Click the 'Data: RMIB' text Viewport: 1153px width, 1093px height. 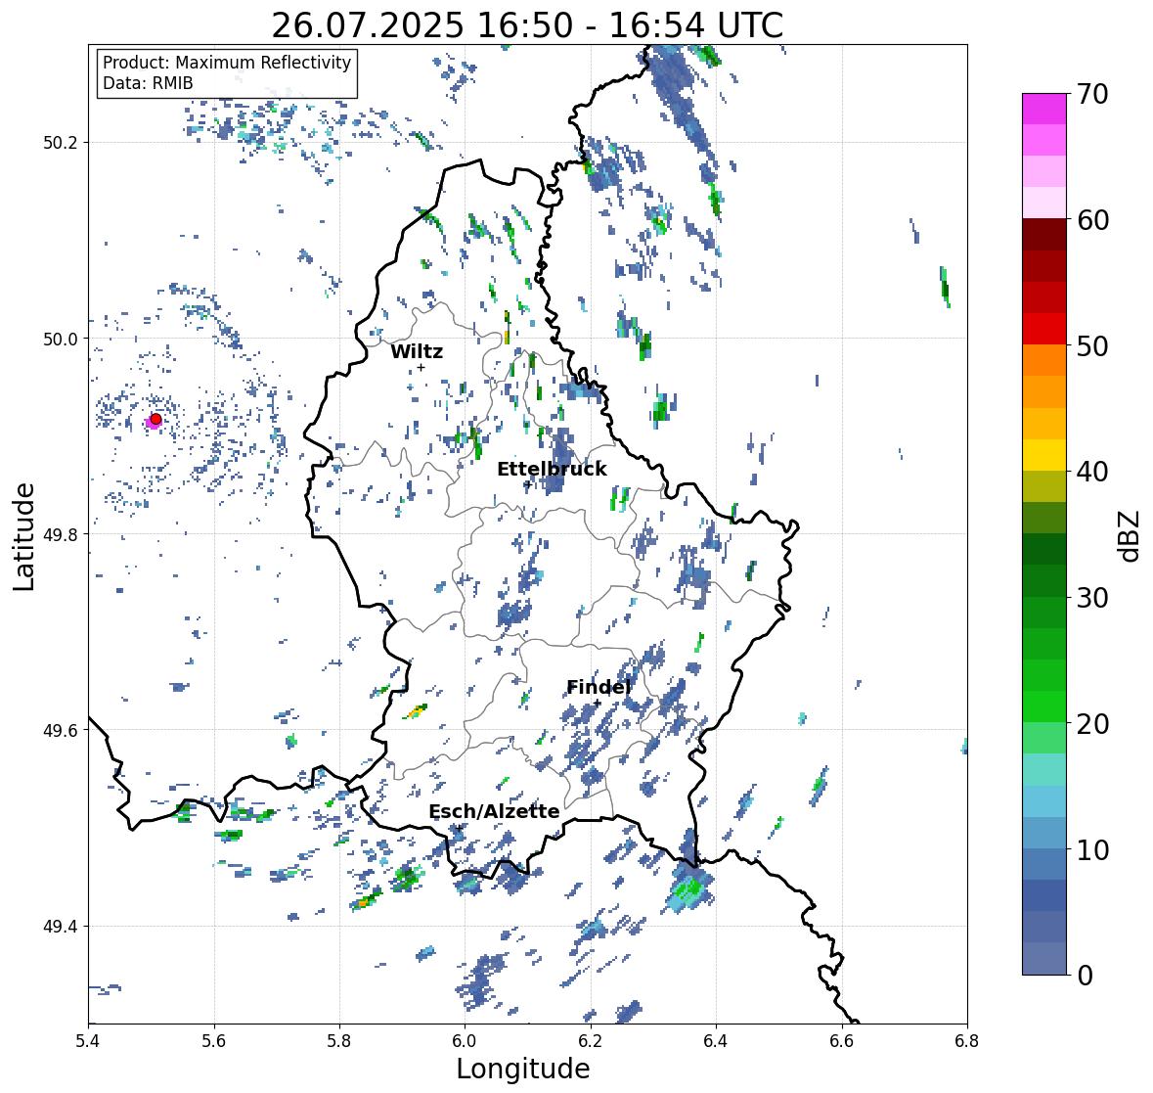[148, 83]
